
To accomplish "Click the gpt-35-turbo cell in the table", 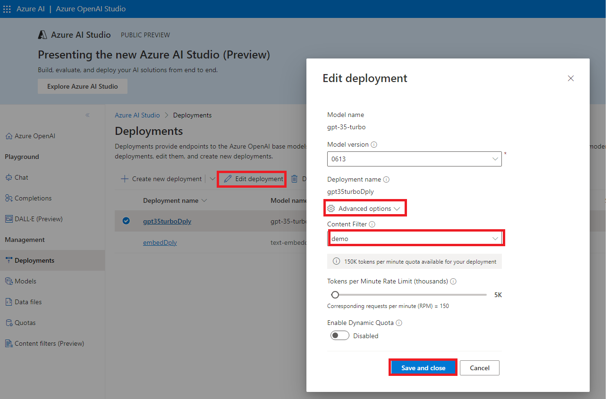I will pos(289,221).
